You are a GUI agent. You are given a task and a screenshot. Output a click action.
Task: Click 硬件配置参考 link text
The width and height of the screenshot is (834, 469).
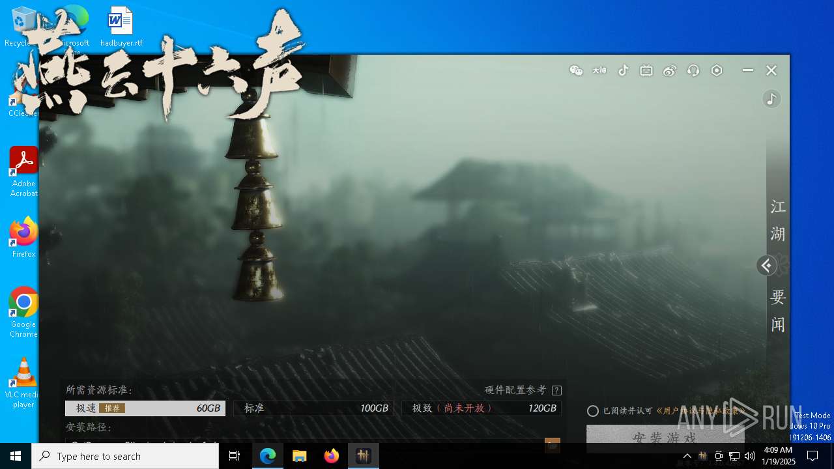pyautogui.click(x=515, y=390)
